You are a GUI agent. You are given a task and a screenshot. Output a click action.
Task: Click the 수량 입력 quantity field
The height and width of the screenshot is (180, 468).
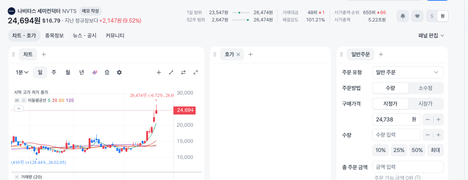396,135
